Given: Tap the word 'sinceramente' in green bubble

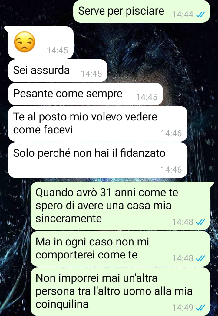Looking at the screenshot, I should [x=68, y=218].
